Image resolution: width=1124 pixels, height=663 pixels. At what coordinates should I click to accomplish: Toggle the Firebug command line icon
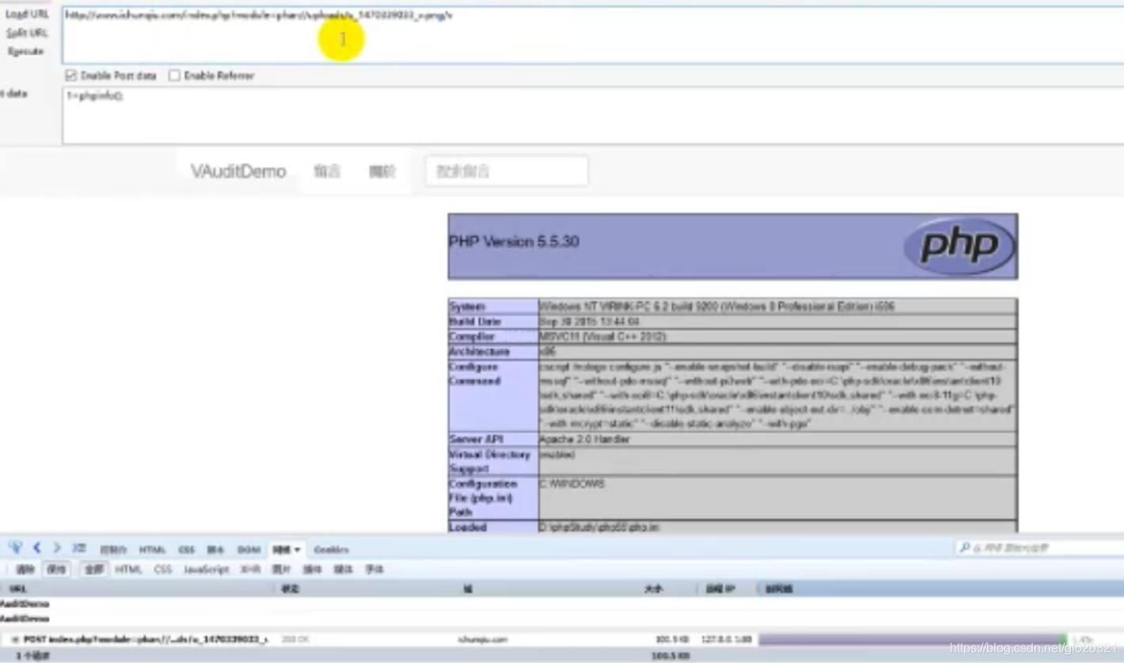[x=79, y=547]
